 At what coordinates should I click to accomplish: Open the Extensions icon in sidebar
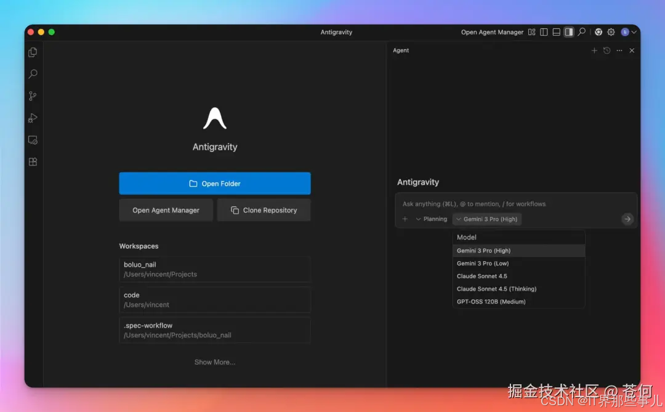tap(33, 162)
